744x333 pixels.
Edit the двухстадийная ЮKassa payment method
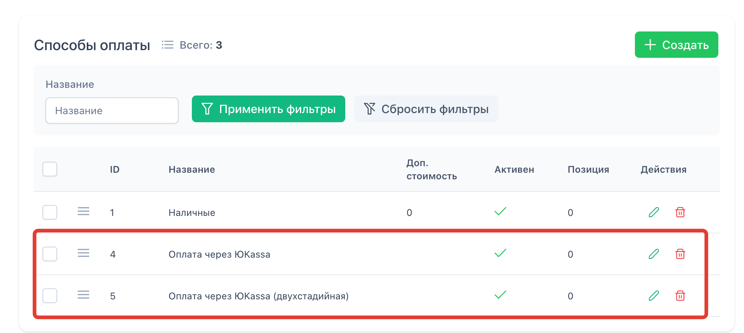click(654, 296)
